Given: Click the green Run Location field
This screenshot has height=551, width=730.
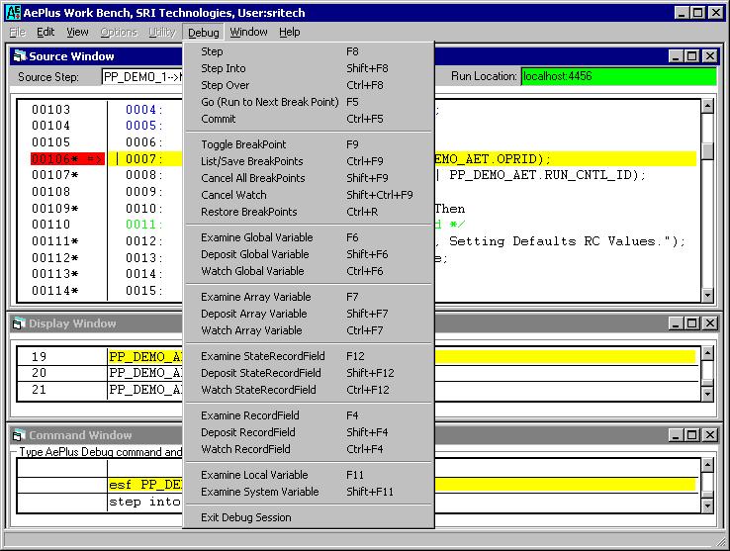Looking at the screenshot, I should 618,76.
